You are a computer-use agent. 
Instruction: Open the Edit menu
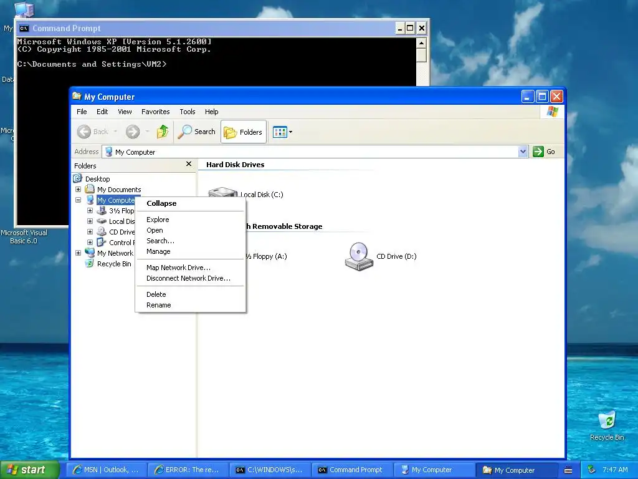pyautogui.click(x=102, y=112)
